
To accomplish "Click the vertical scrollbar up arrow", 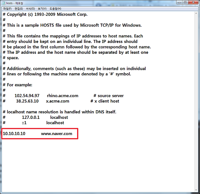I will [x=196, y=13].
